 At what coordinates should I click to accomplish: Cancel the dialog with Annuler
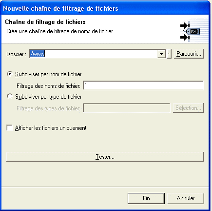pyautogui.click(x=186, y=198)
